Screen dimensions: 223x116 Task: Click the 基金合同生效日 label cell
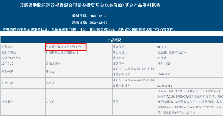click(x=23, y=58)
